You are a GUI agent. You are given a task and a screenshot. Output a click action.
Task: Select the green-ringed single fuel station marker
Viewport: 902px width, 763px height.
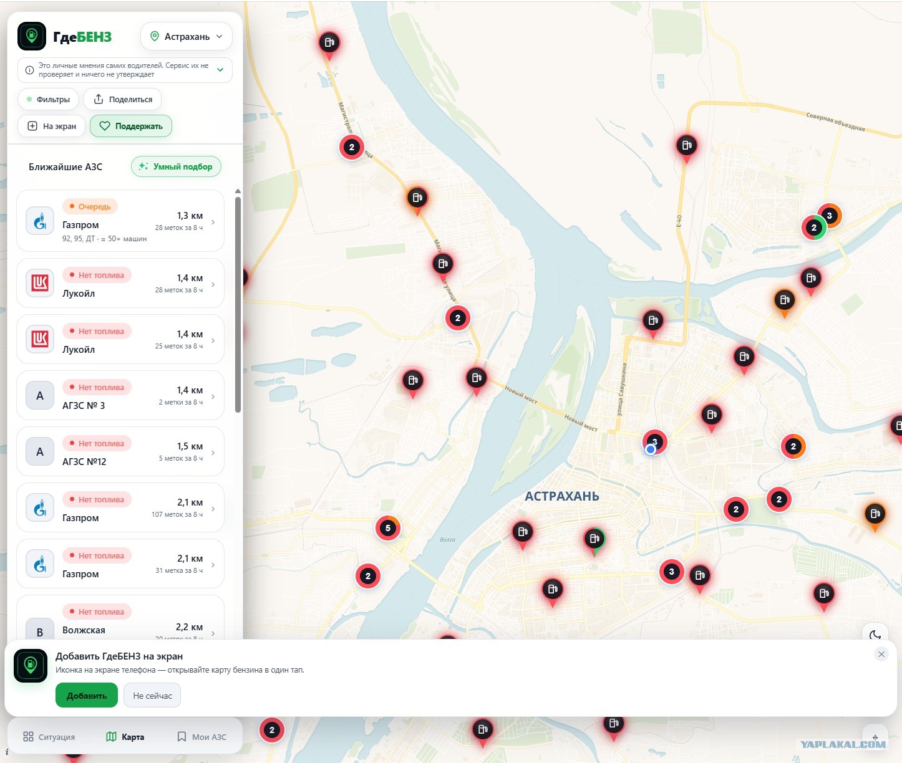pyautogui.click(x=594, y=540)
